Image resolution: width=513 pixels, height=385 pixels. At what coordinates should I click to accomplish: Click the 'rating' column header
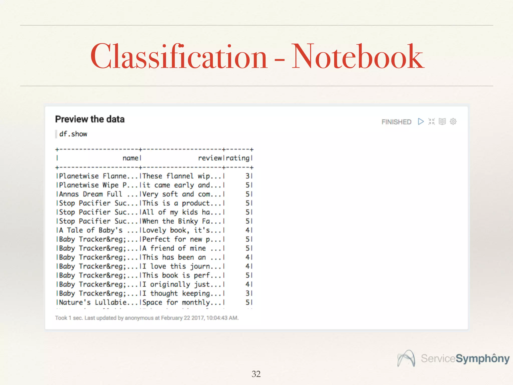pos(237,158)
